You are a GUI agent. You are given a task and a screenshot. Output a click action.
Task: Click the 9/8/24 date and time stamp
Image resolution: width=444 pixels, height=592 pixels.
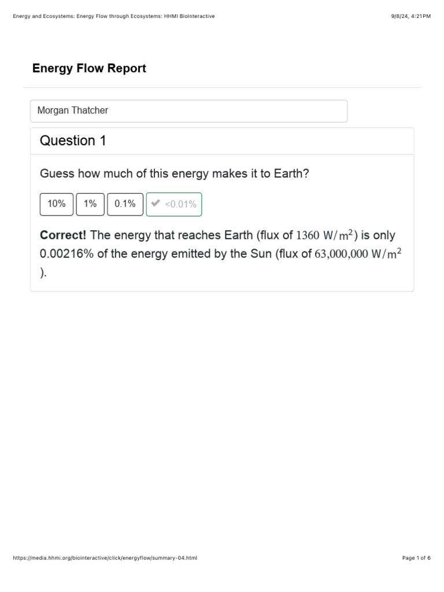pyautogui.click(x=410, y=16)
